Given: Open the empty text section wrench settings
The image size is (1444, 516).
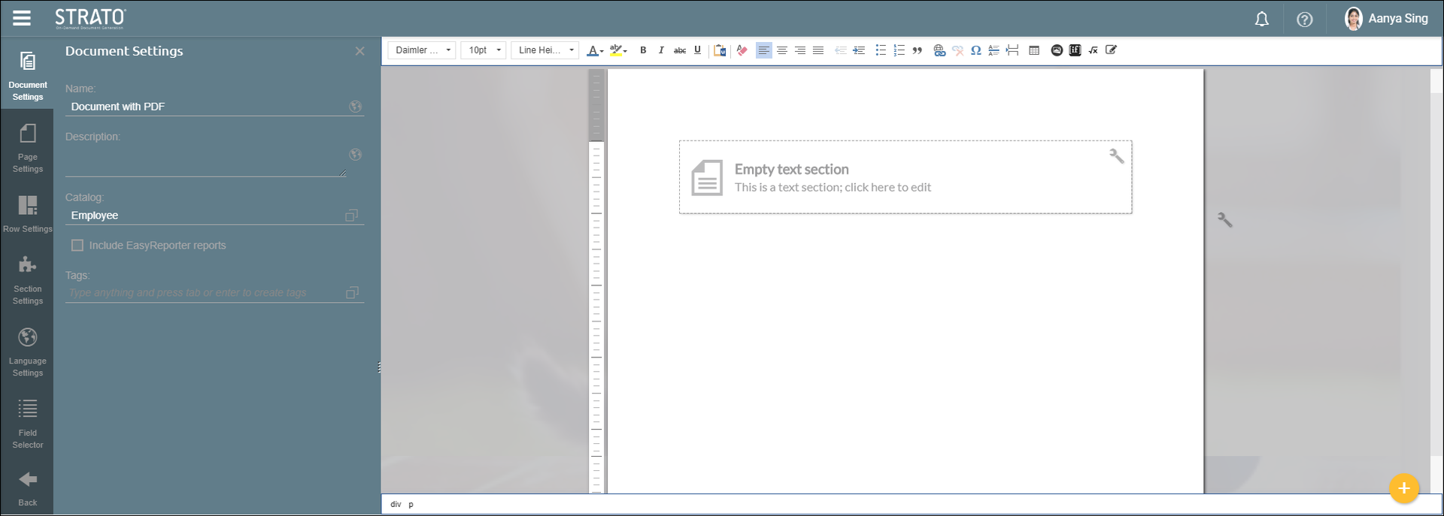Looking at the screenshot, I should [1116, 155].
